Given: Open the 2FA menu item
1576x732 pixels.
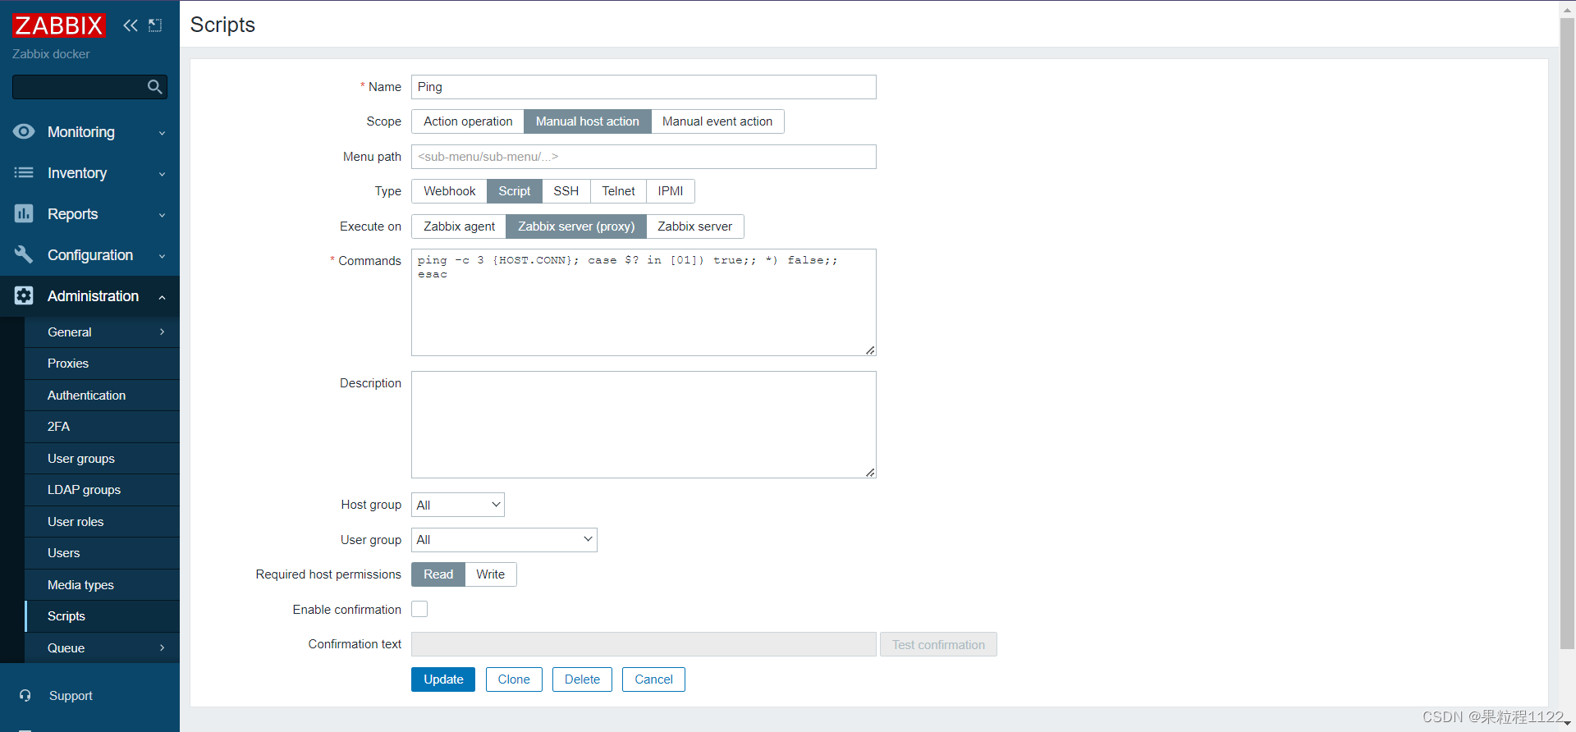Looking at the screenshot, I should pyautogui.click(x=102, y=427).
